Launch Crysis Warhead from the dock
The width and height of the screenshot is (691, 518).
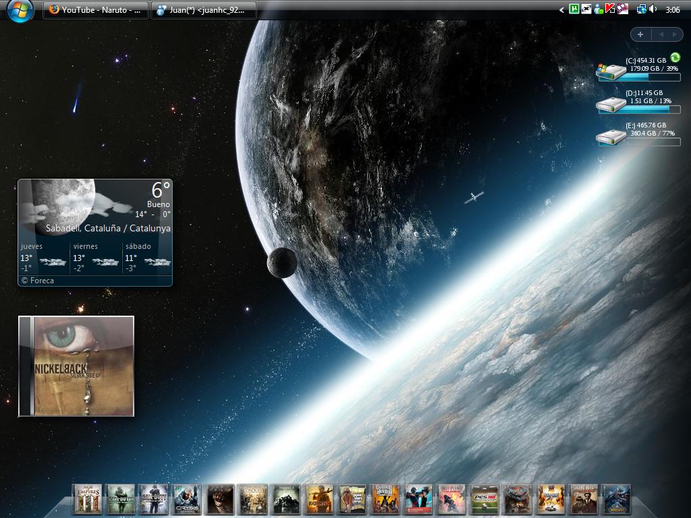click(187, 499)
